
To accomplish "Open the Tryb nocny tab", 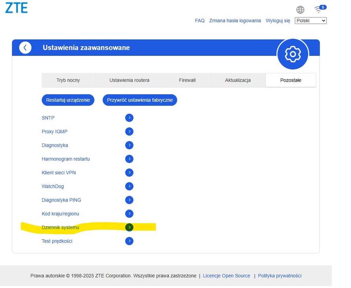I will (68, 80).
